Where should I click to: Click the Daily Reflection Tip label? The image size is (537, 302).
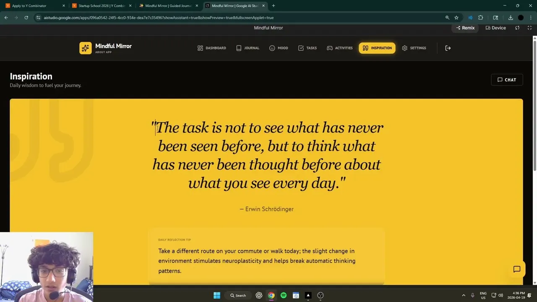pyautogui.click(x=175, y=240)
